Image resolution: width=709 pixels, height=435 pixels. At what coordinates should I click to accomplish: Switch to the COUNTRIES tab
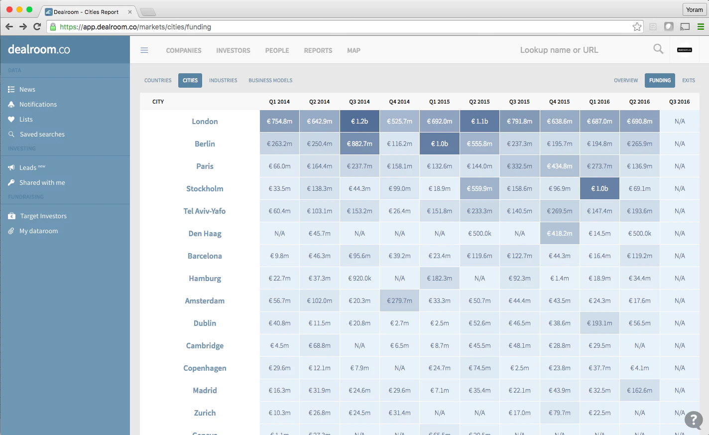[158, 80]
